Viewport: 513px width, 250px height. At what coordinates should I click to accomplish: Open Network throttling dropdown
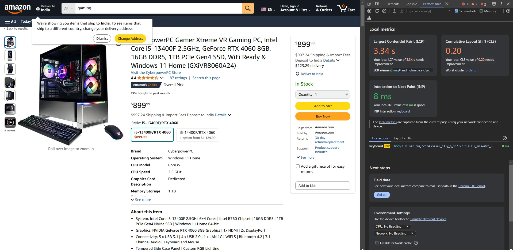click(x=395, y=233)
